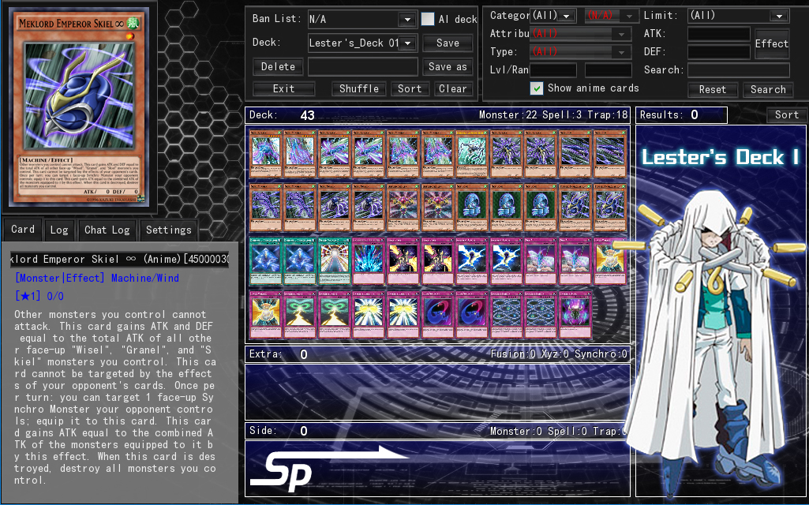
Task: Select the gold-titled monster card with teal artwork
Action: coord(471,154)
